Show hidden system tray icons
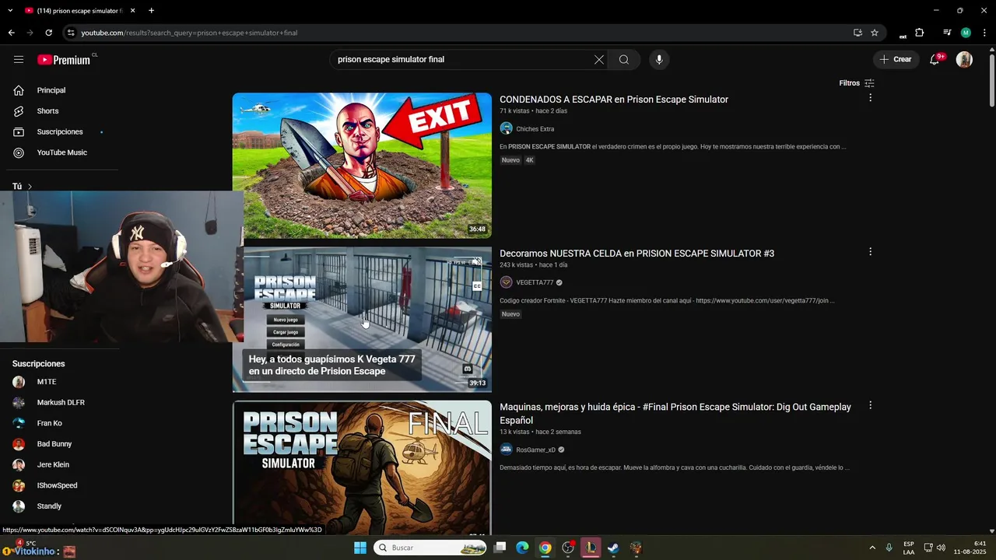 (x=872, y=548)
